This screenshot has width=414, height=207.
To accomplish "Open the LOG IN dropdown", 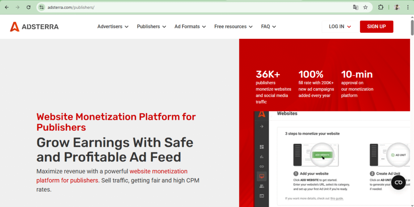I will 340,27.
